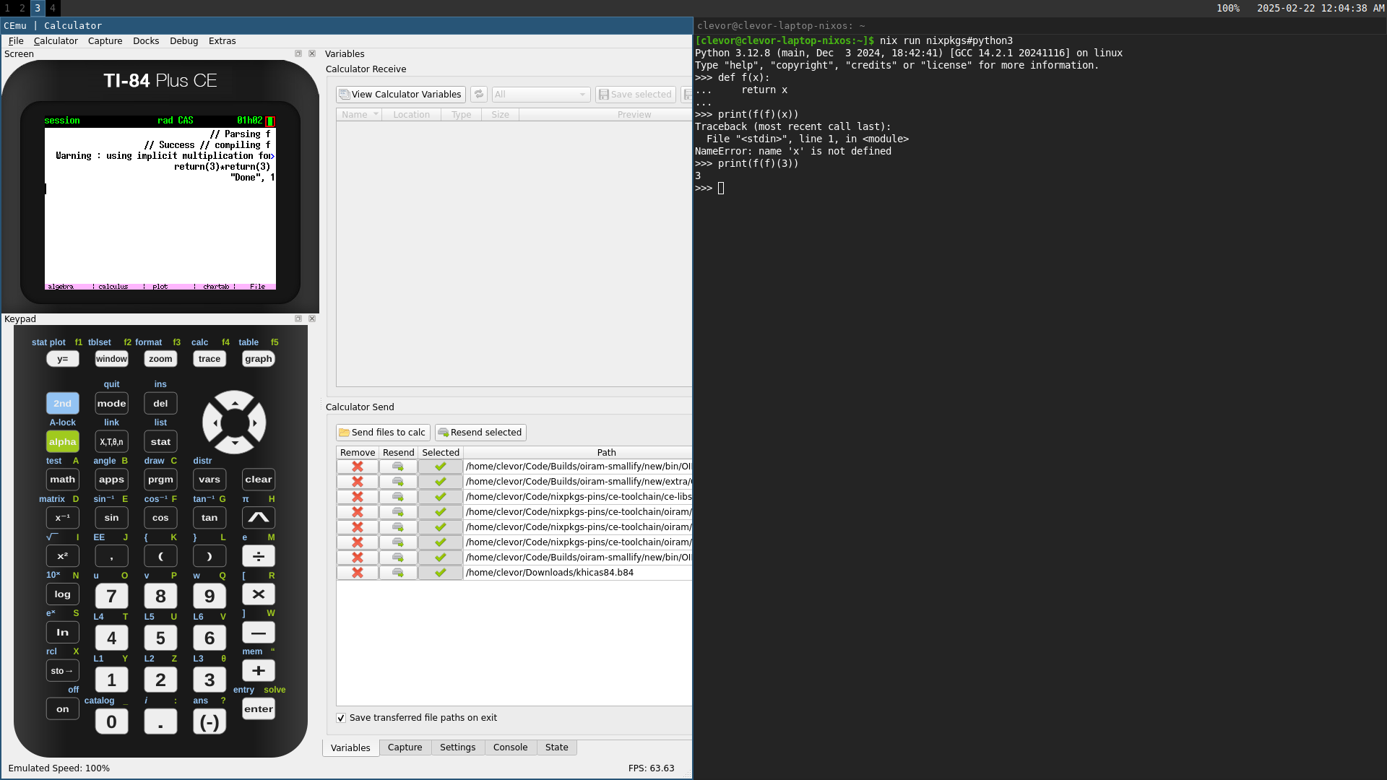Tap the right arrow on the d-pad
Image resolution: width=1387 pixels, height=780 pixels.
(x=255, y=422)
